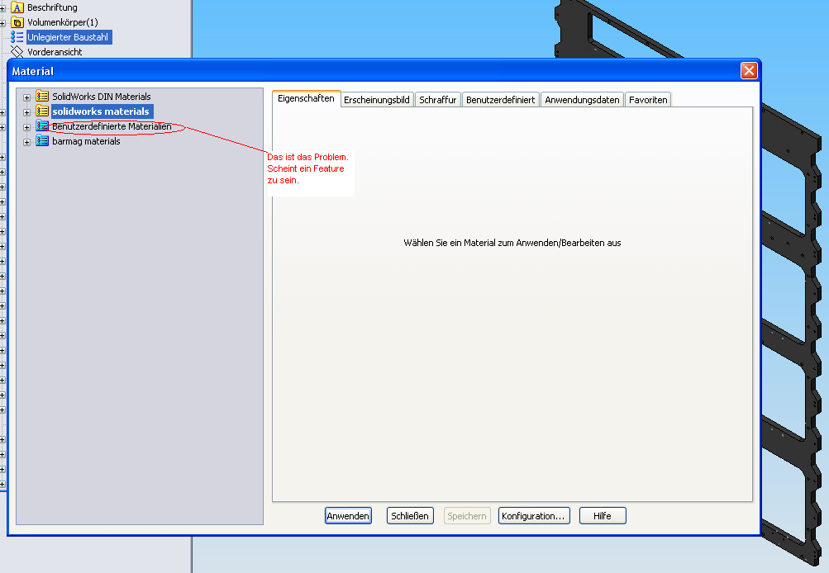Viewport: 829px width, 573px height.
Task: Expand the Benutzerdefinierte Materialien node
Action: point(26,127)
